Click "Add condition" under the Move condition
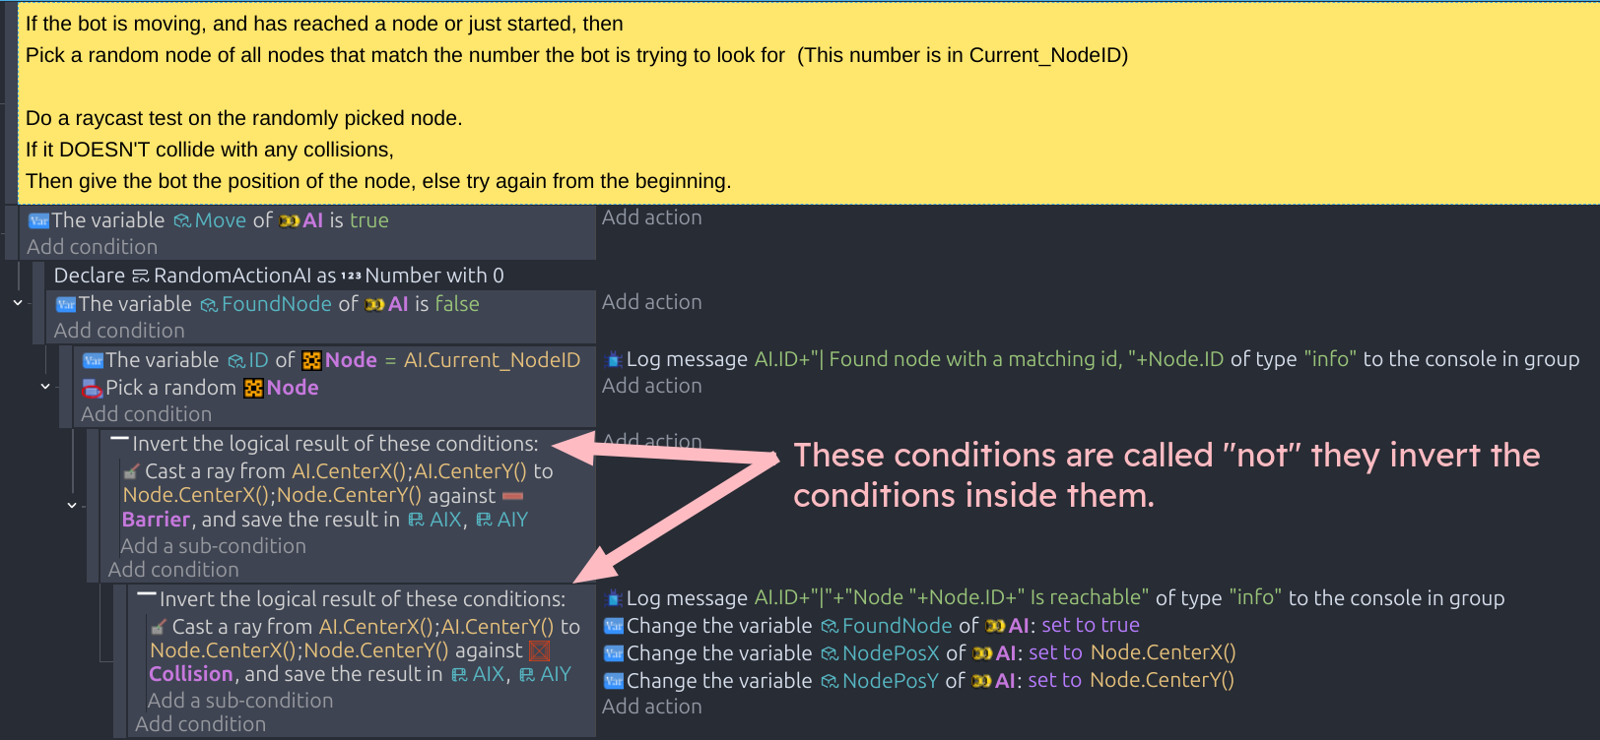This screenshot has width=1600, height=740. (x=92, y=247)
